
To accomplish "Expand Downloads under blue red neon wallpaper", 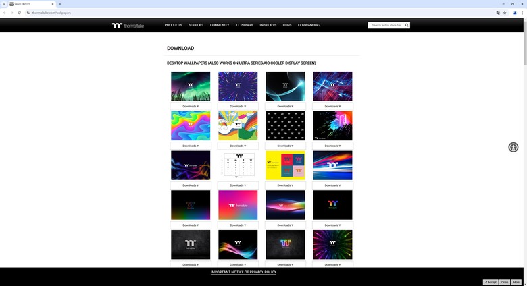I will (332, 106).
